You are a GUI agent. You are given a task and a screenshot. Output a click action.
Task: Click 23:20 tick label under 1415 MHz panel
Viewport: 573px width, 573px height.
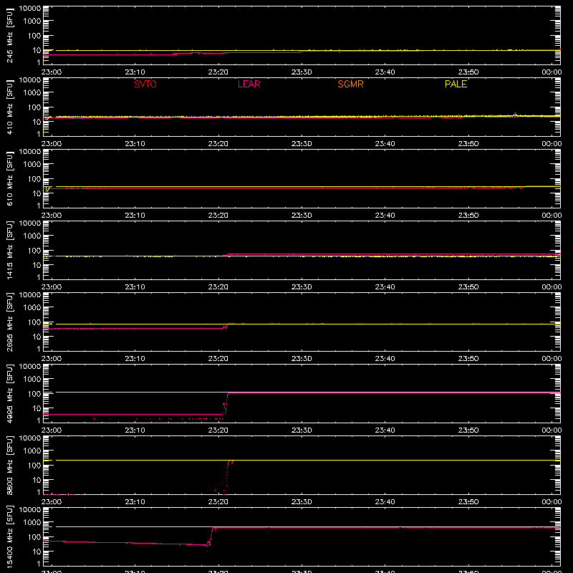(218, 287)
